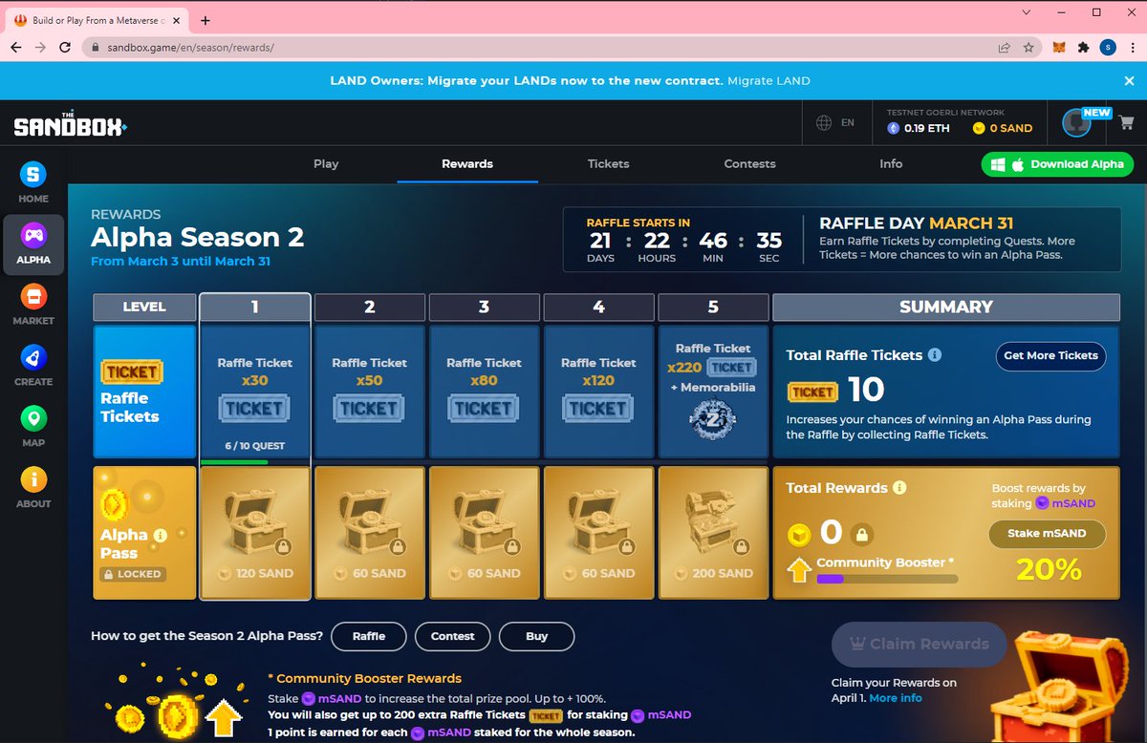1147x743 pixels.
Task: Switch to the Tickets tab
Action: tap(609, 163)
